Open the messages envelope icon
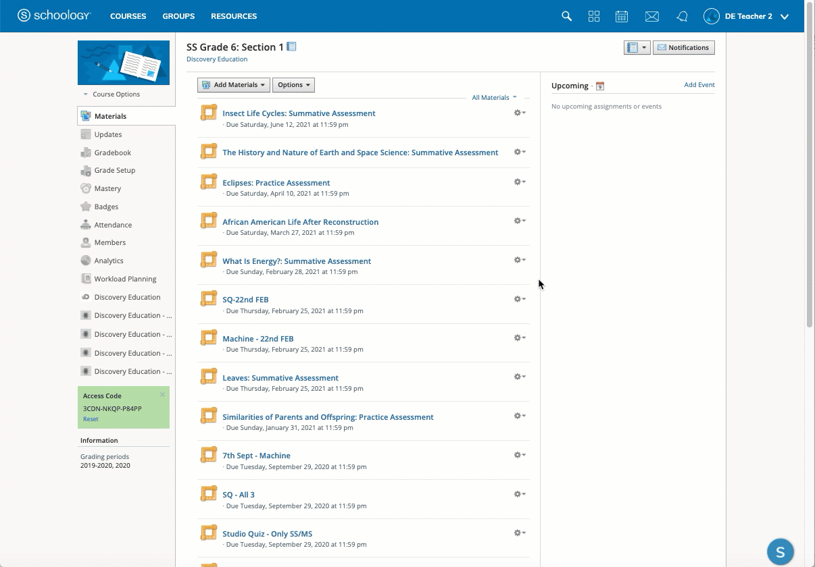The image size is (815, 567). (x=651, y=16)
